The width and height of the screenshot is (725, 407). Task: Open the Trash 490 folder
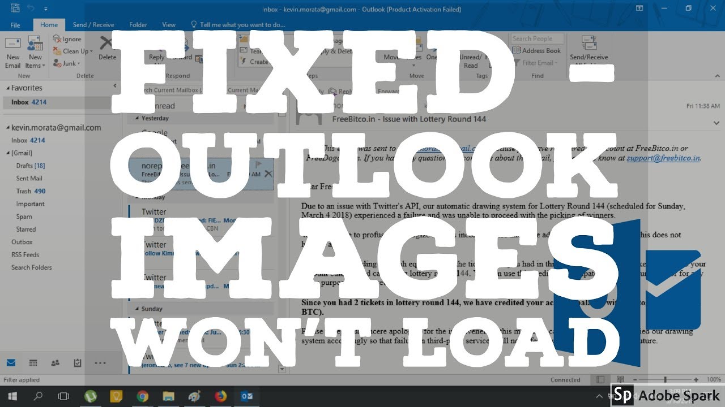click(31, 191)
